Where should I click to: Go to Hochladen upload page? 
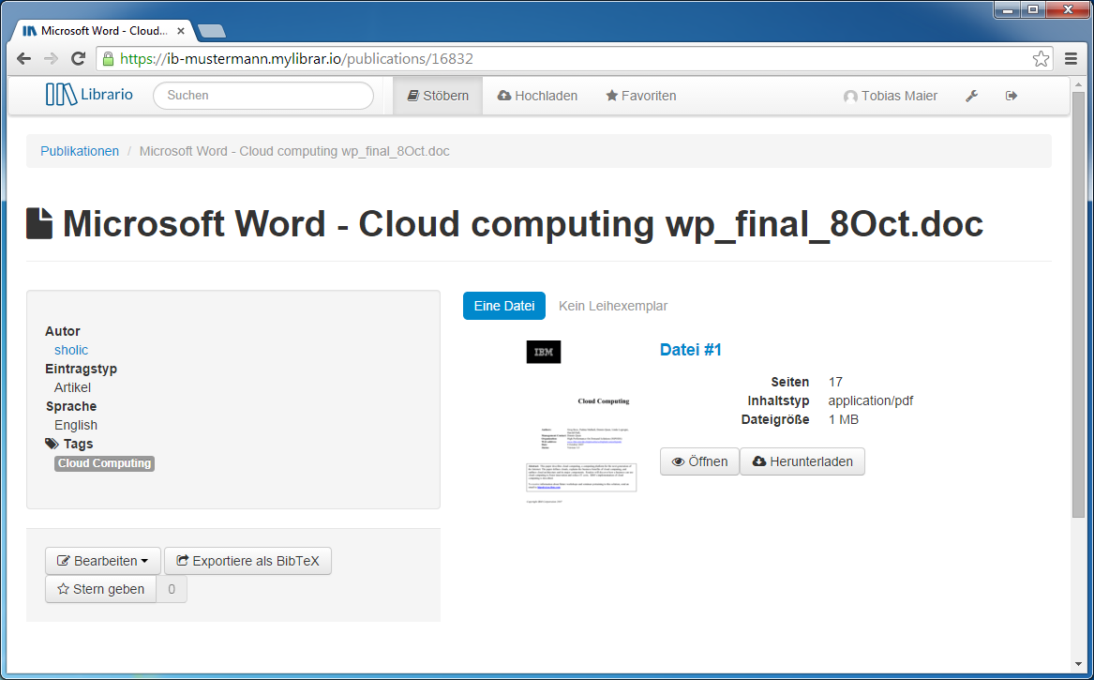point(537,96)
